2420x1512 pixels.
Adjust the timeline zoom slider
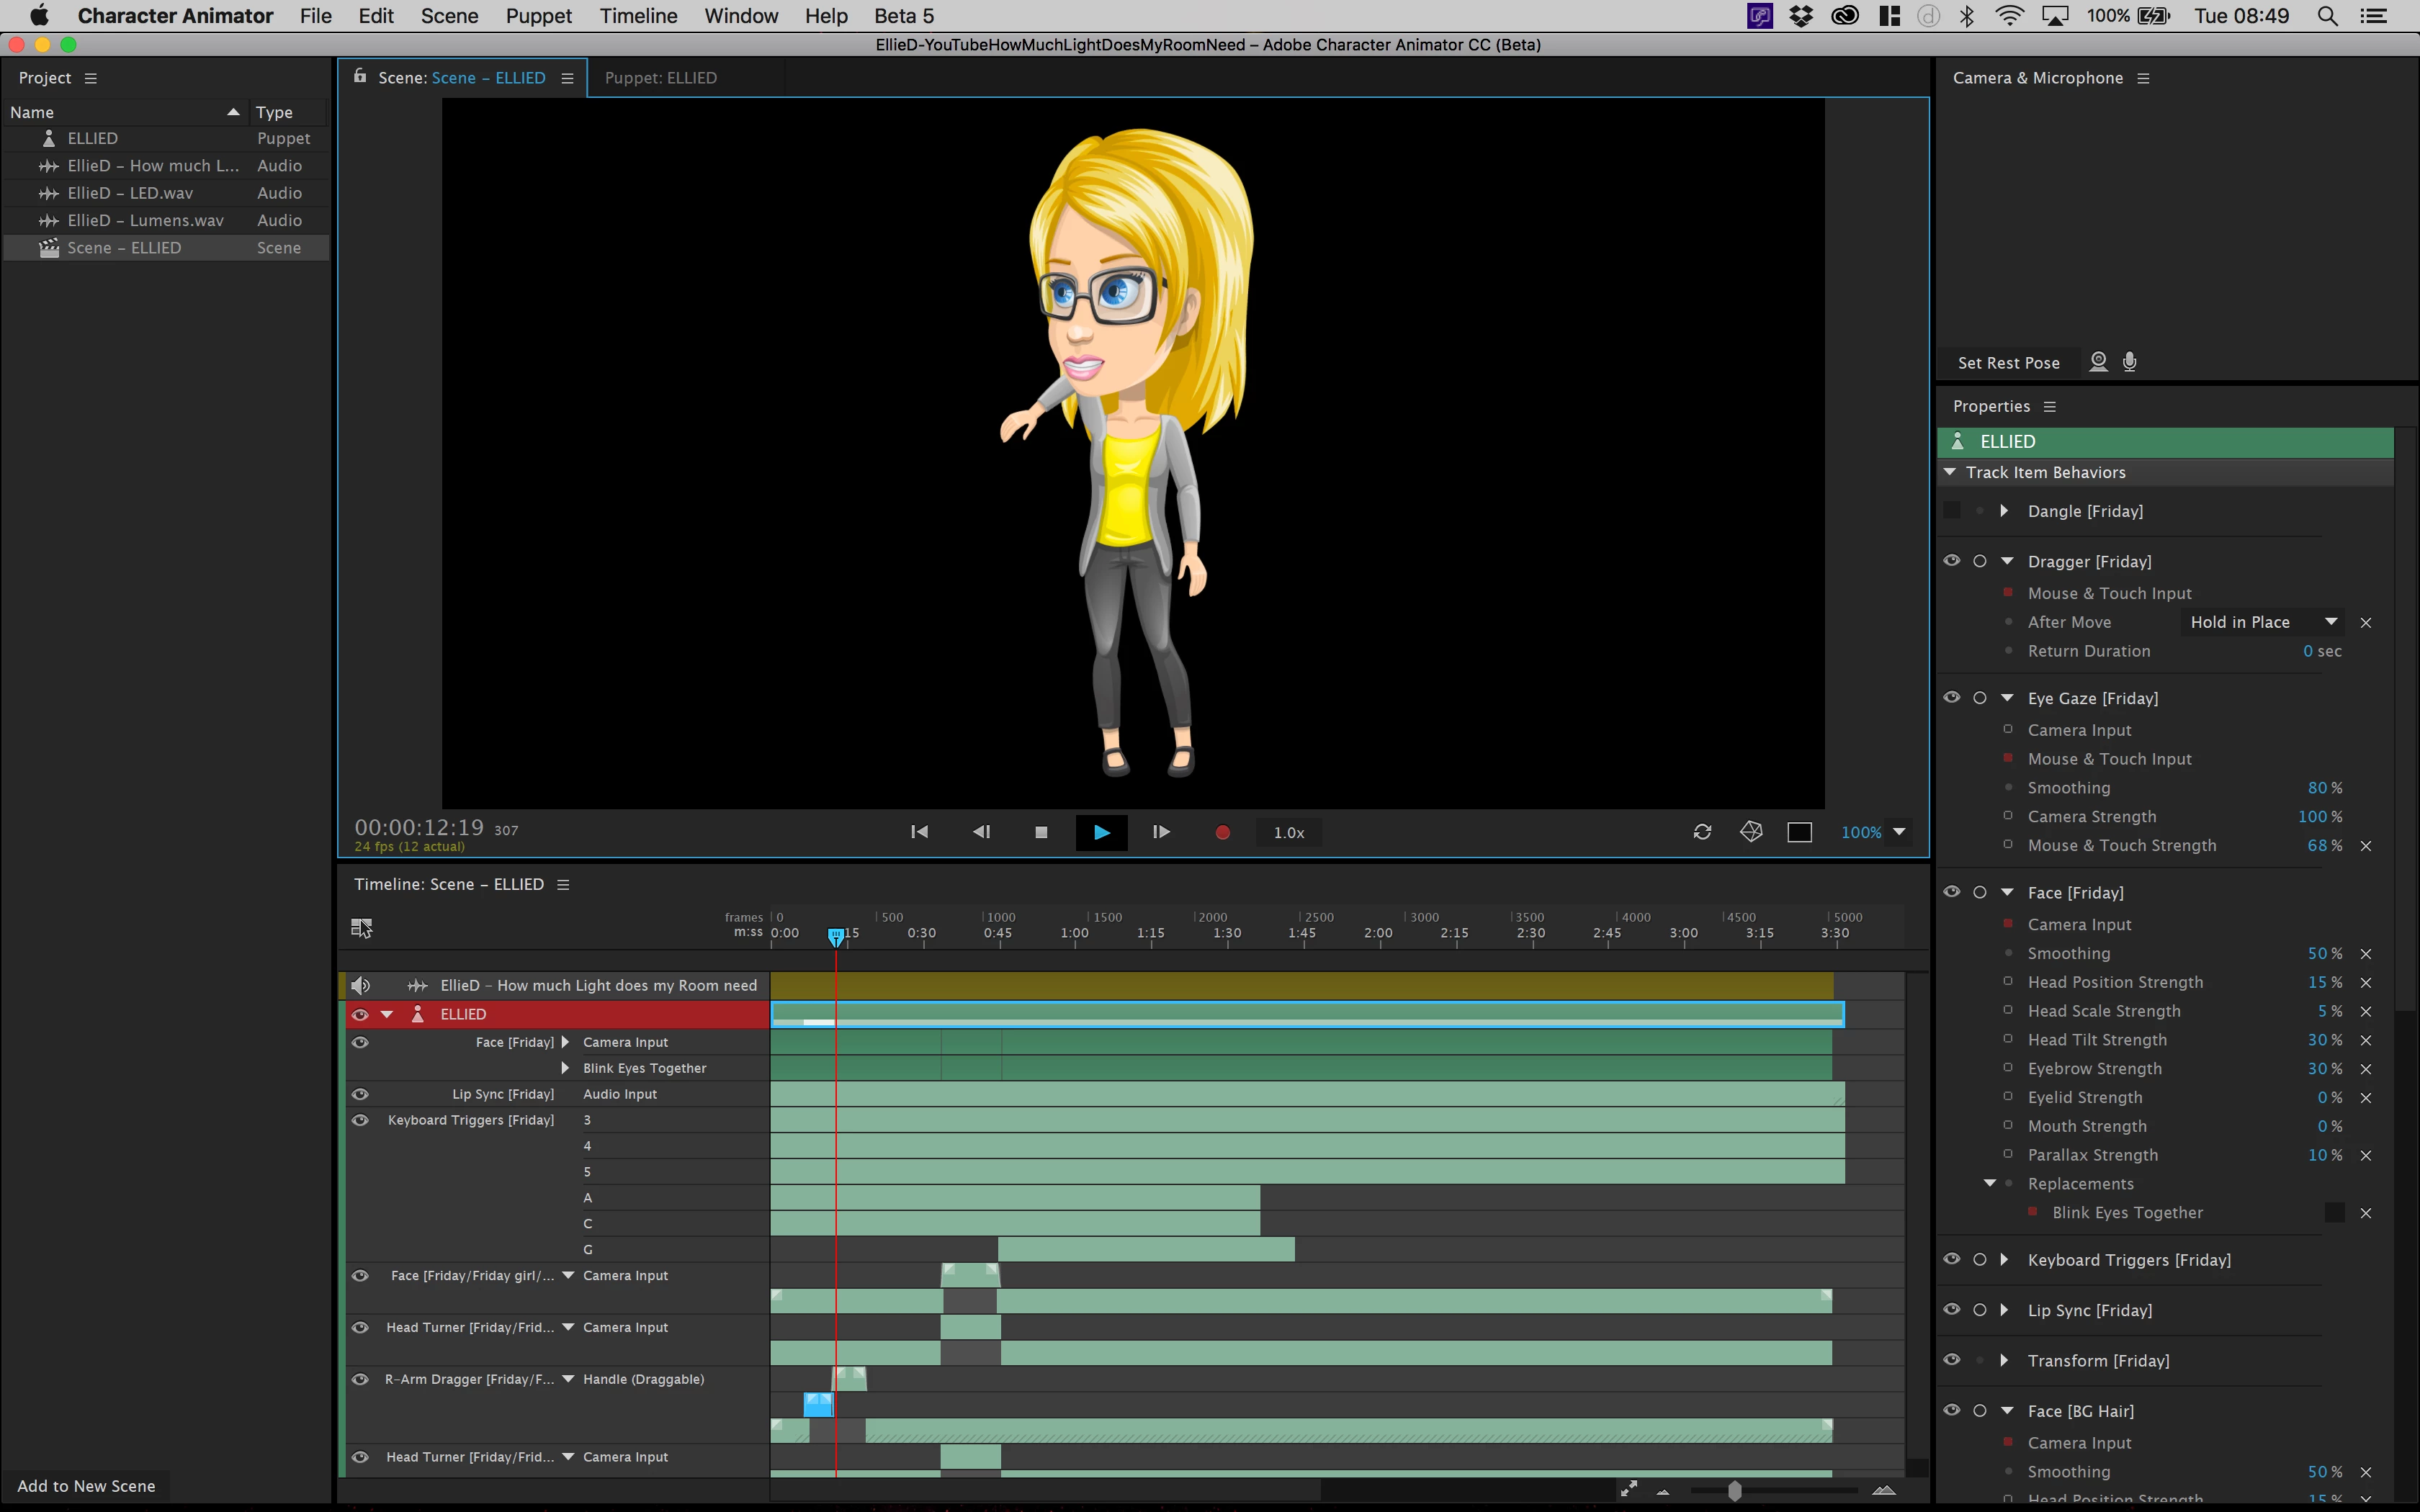click(1735, 1490)
